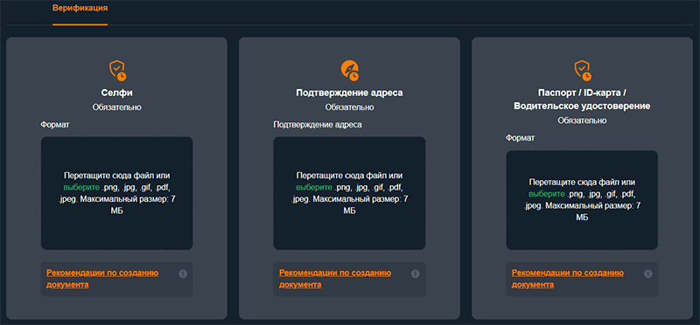Click the Подтверждение адреса label above the upload area
The image size is (700, 325).
(318, 124)
